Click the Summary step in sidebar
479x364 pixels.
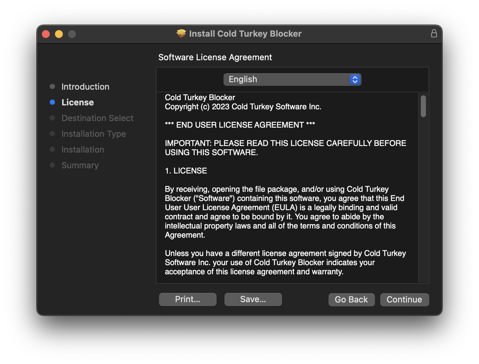coord(80,165)
